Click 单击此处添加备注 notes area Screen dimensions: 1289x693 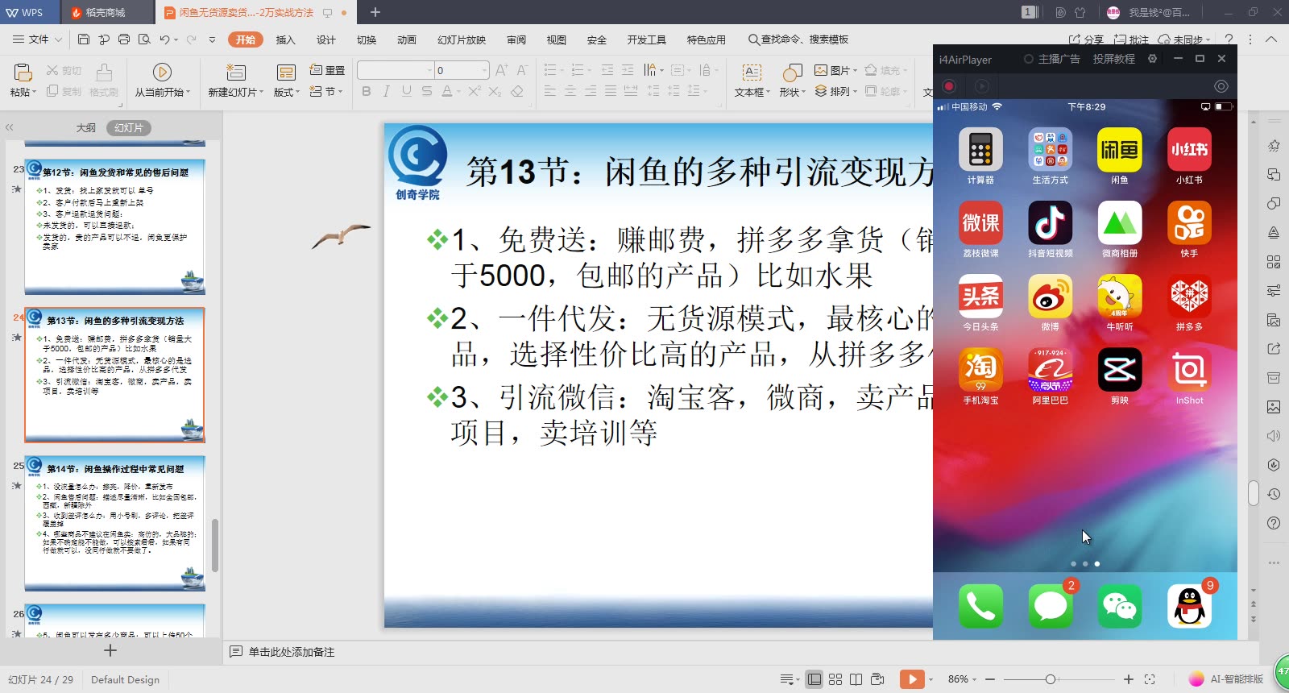292,652
